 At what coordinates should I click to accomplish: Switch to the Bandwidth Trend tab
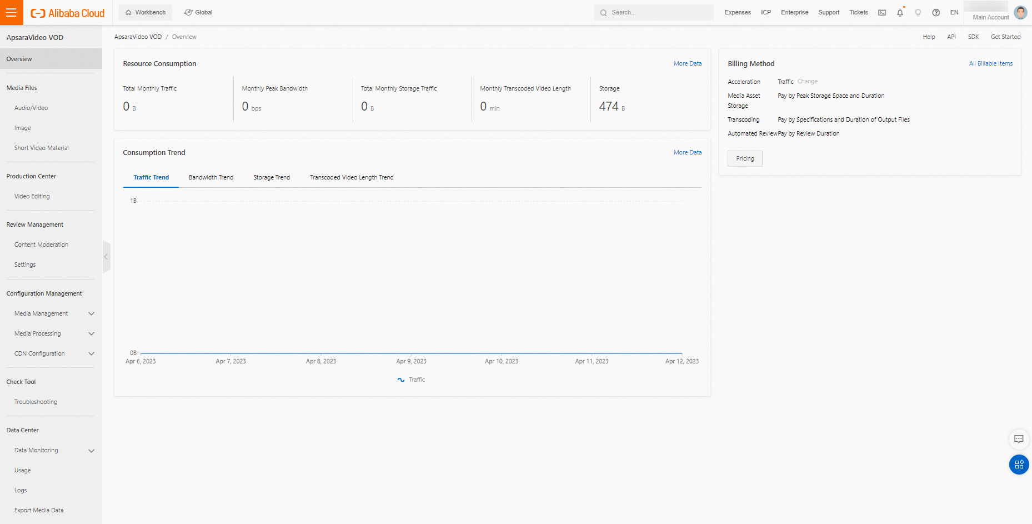[211, 177]
